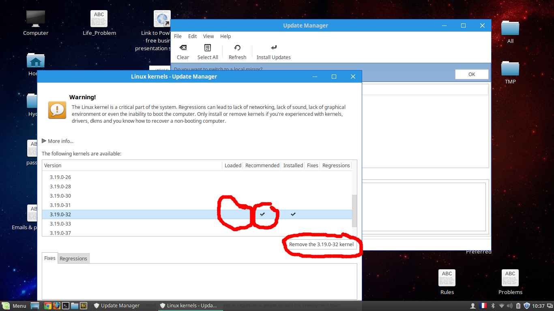554x311 pixels.
Task: Click the Version column header
Action: pyautogui.click(x=132, y=165)
